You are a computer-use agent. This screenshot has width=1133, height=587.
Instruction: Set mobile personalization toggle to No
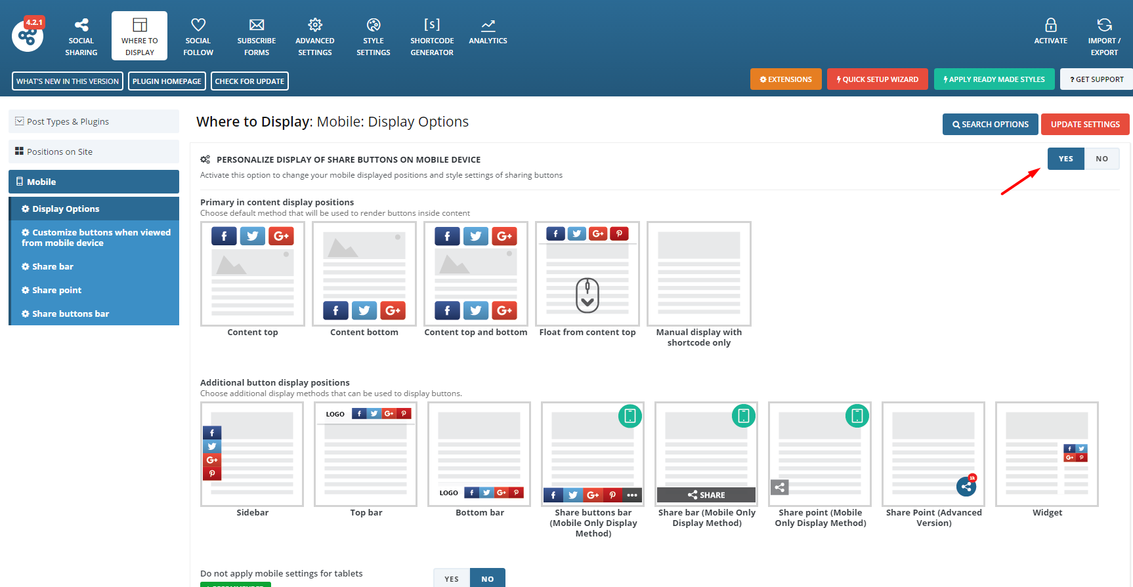[x=1101, y=159]
